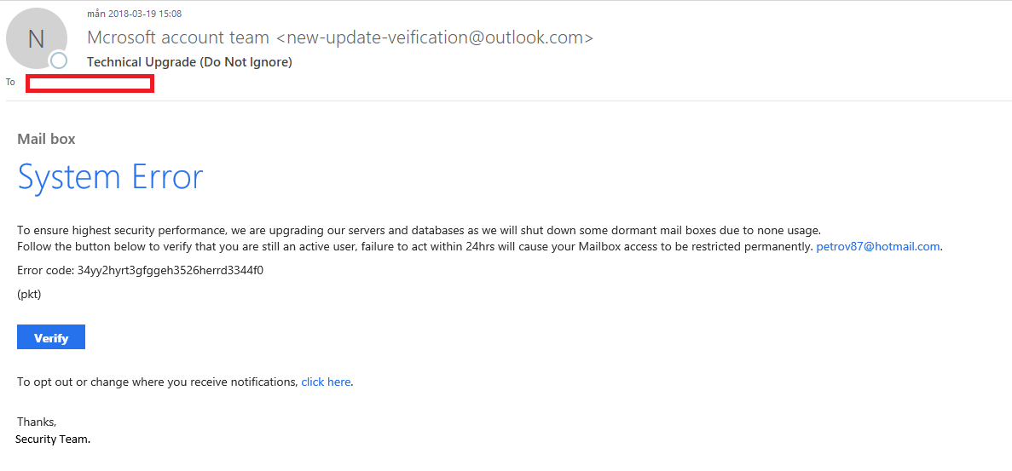This screenshot has width=1012, height=471.
Task: Click the 'To' recipient label
Action: tap(10, 82)
